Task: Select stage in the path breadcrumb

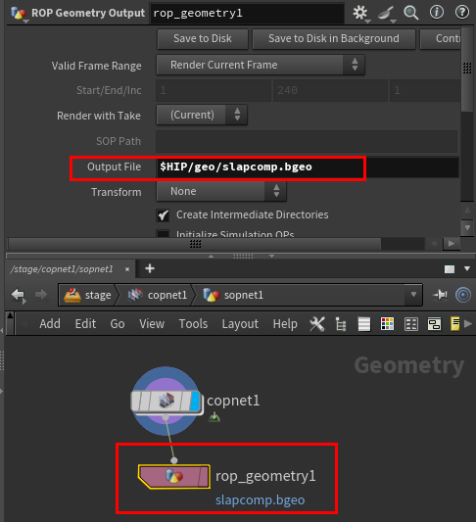Action: pyautogui.click(x=88, y=295)
